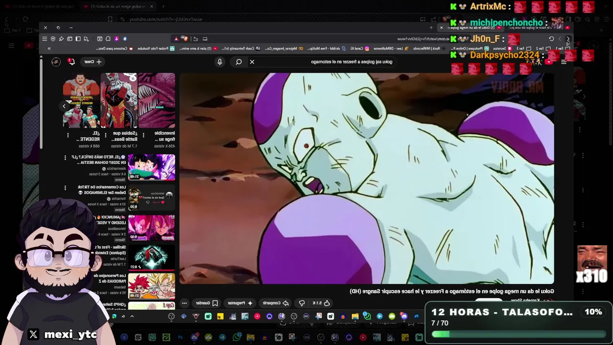Open the 'Probar Foto Youtube' bookmark

point(156,48)
